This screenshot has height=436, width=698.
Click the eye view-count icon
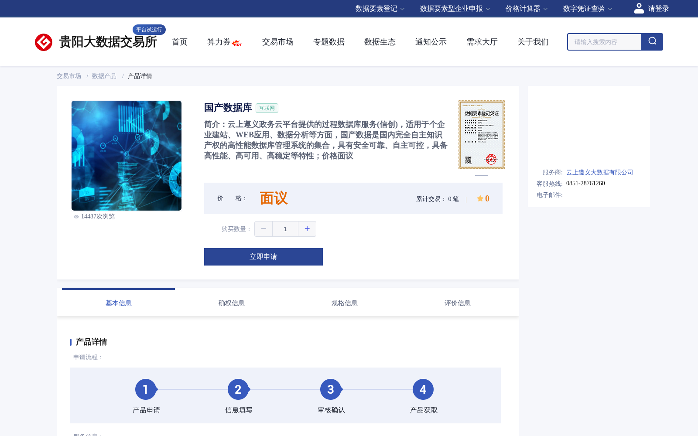[x=76, y=217]
